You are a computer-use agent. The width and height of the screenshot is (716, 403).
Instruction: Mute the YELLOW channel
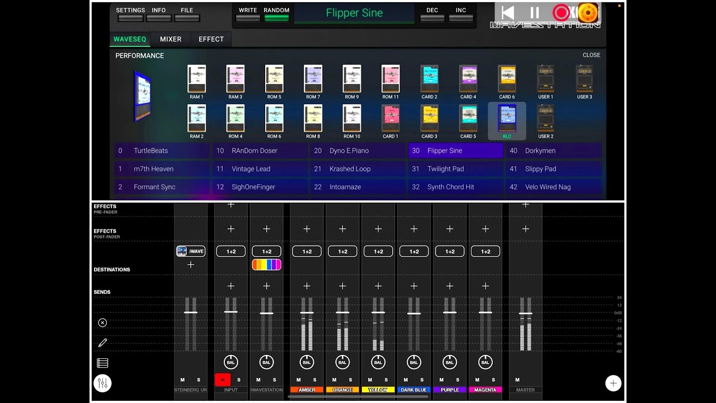370,380
